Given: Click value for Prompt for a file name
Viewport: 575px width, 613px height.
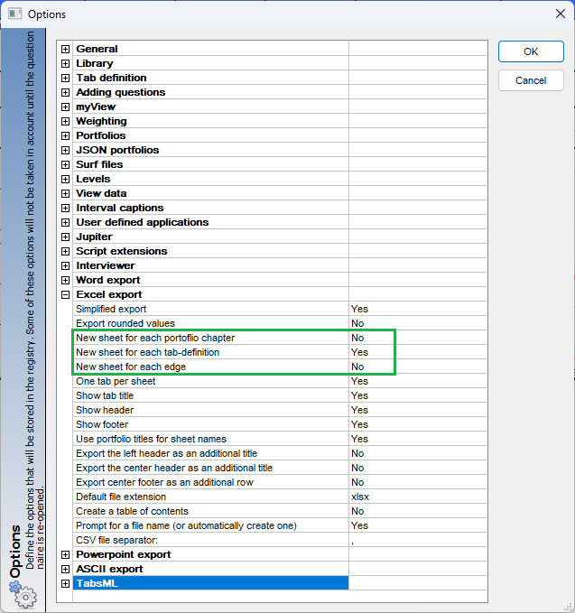Looking at the screenshot, I should (x=417, y=525).
